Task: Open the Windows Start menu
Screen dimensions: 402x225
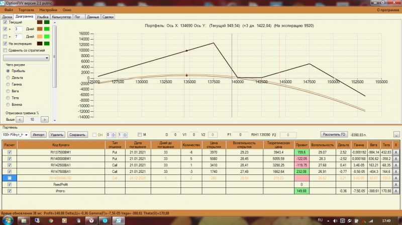Action: point(7,220)
